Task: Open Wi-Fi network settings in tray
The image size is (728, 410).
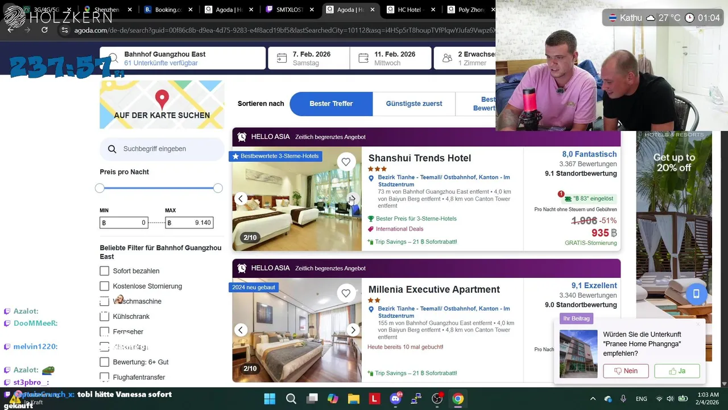Action: [659, 399]
